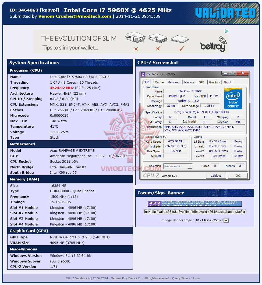The width and height of the screenshot is (262, 285).
Task: Click Slot #4 Module Kingston entry
Action: pos(73,224)
